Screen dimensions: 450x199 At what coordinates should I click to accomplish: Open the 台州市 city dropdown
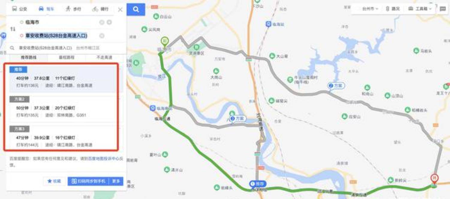(370, 9)
